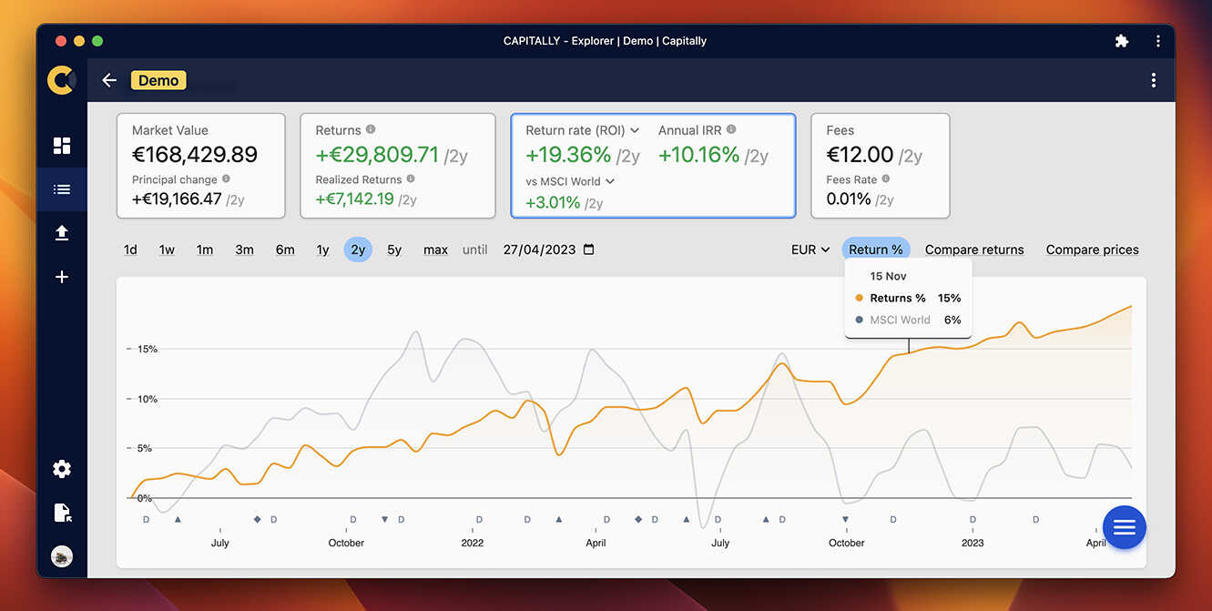The width and height of the screenshot is (1212, 611).
Task: Open the document report icon in sidebar
Action: tap(61, 512)
